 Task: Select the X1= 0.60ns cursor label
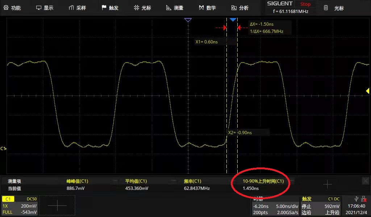pyautogui.click(x=207, y=42)
